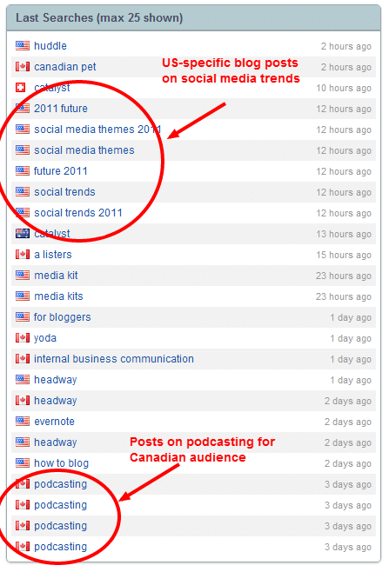Click the social trends 2011 link
Screen dimensions: 389x572
pyautogui.click(x=78, y=213)
